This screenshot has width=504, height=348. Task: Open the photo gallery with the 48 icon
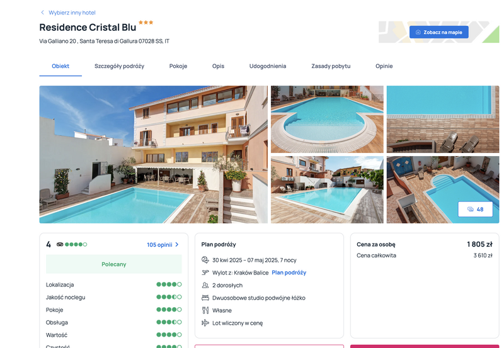475,210
